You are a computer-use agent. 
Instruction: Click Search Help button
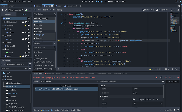click(162, 10)
